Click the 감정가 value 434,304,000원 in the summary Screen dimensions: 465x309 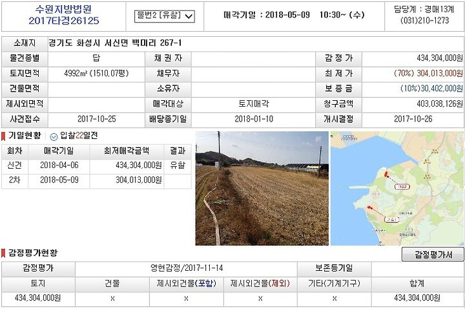(440, 58)
